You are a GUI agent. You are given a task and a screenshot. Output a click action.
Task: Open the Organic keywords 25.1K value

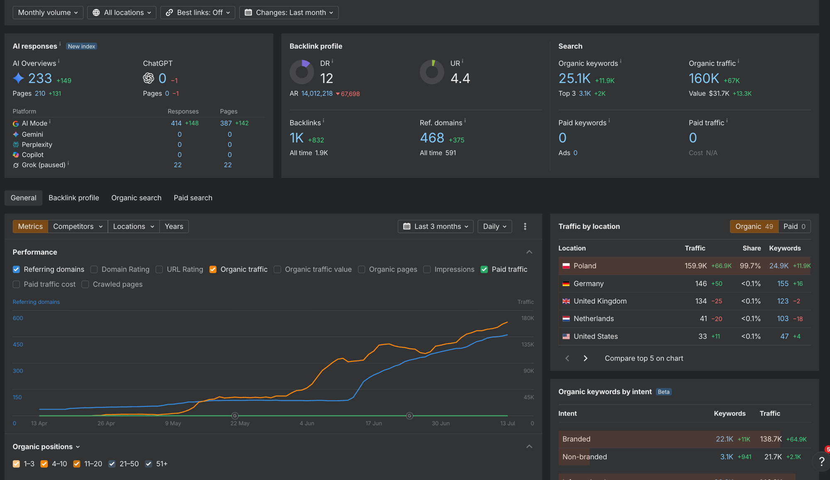(x=574, y=78)
